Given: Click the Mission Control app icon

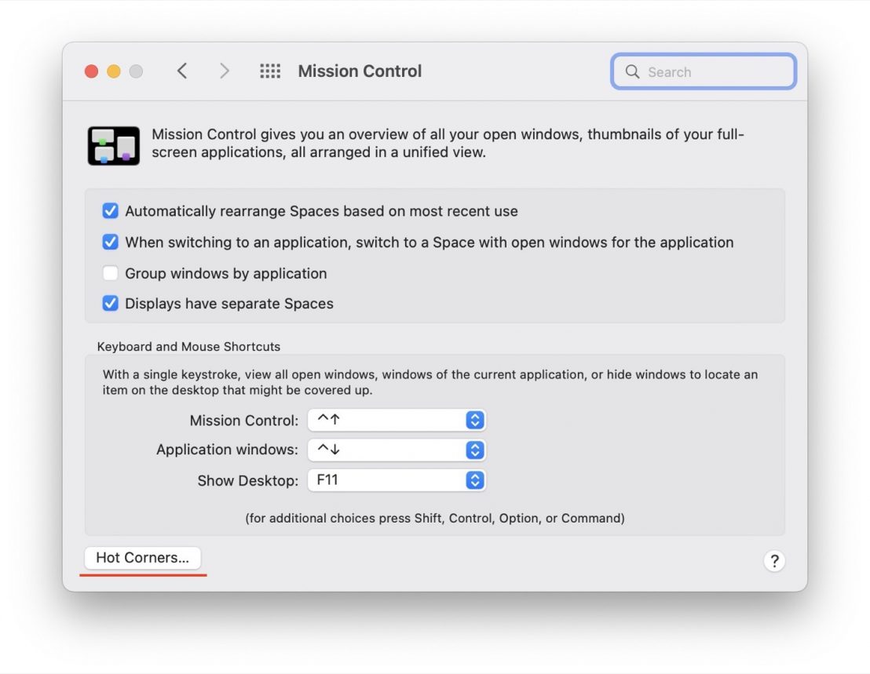Looking at the screenshot, I should [113, 146].
